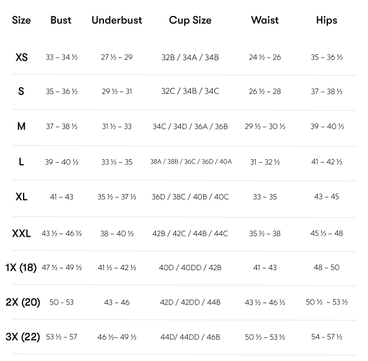This screenshot has width=368, height=361.
Task: Select the XS size row label
Action: (21, 57)
